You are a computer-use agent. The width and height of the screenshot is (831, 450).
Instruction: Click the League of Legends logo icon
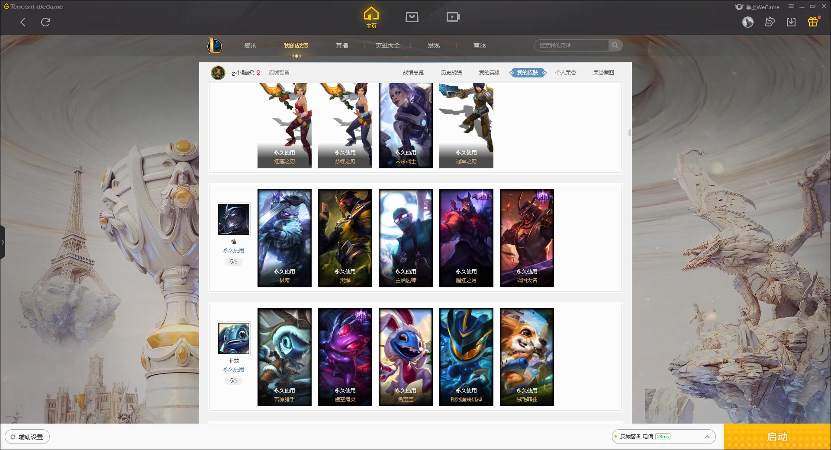point(215,45)
